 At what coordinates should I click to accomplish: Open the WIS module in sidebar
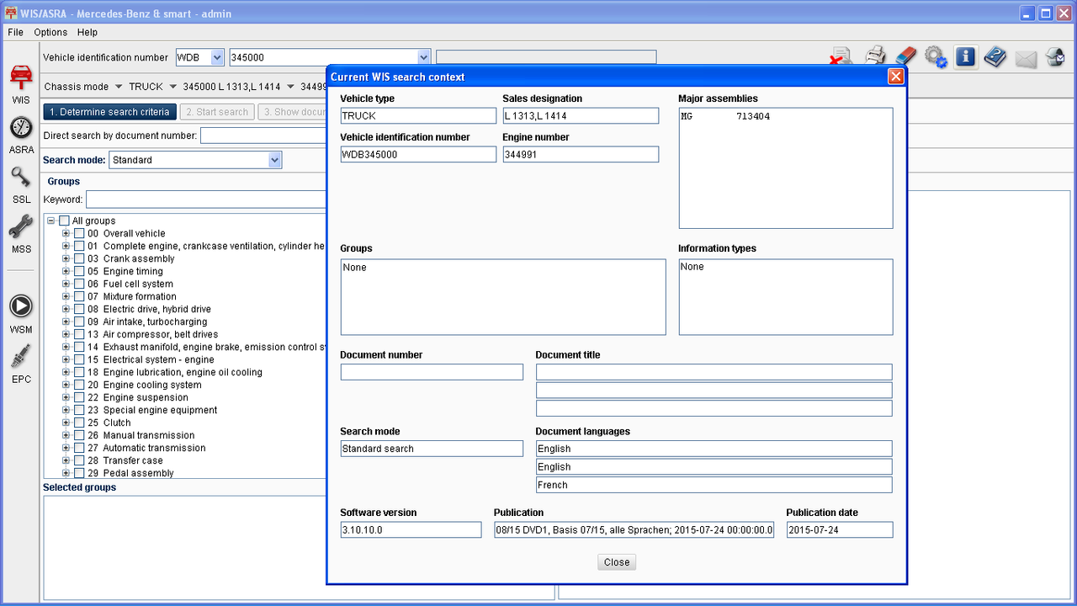[x=21, y=83]
